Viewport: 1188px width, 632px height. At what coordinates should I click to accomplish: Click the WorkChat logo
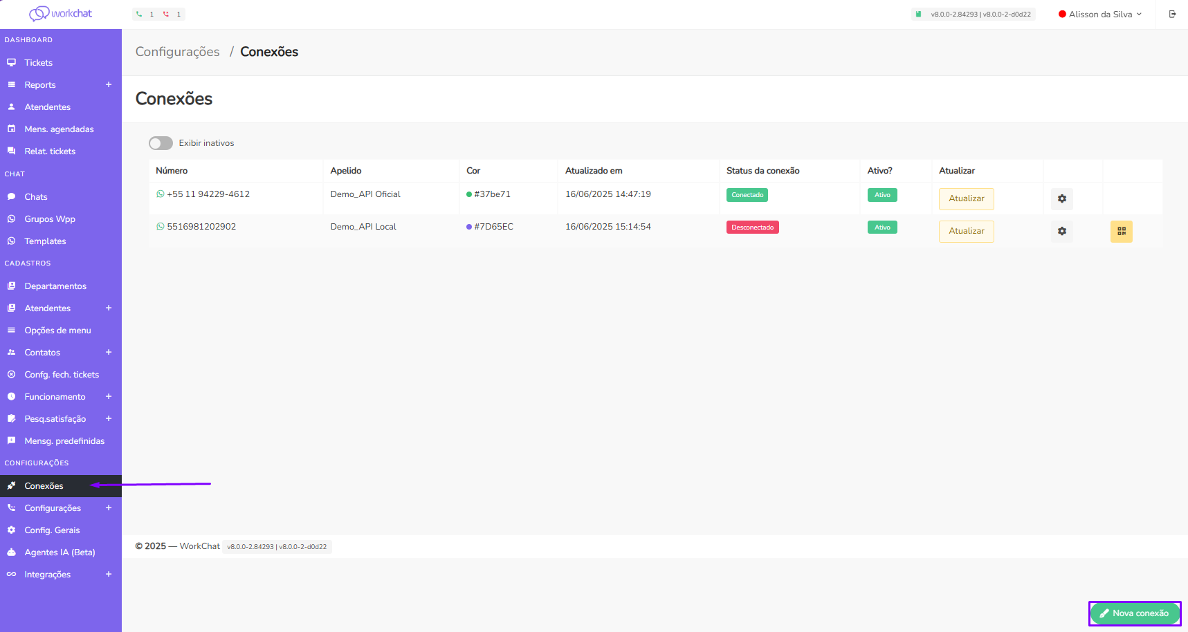(60, 14)
